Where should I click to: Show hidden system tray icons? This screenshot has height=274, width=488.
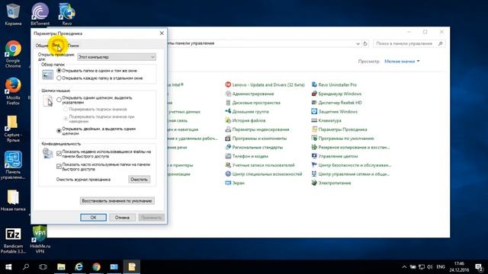(x=404, y=267)
